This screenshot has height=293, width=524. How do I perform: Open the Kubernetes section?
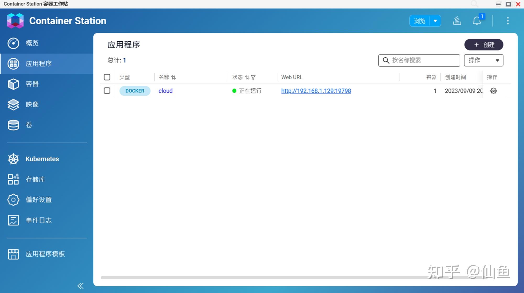pyautogui.click(x=42, y=159)
